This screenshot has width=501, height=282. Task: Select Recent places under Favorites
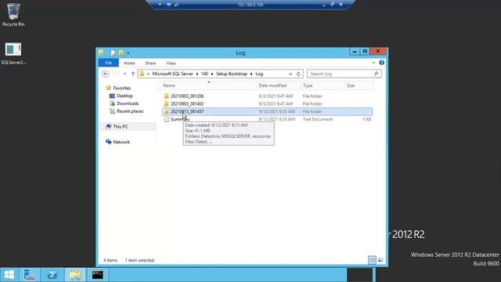pos(130,111)
